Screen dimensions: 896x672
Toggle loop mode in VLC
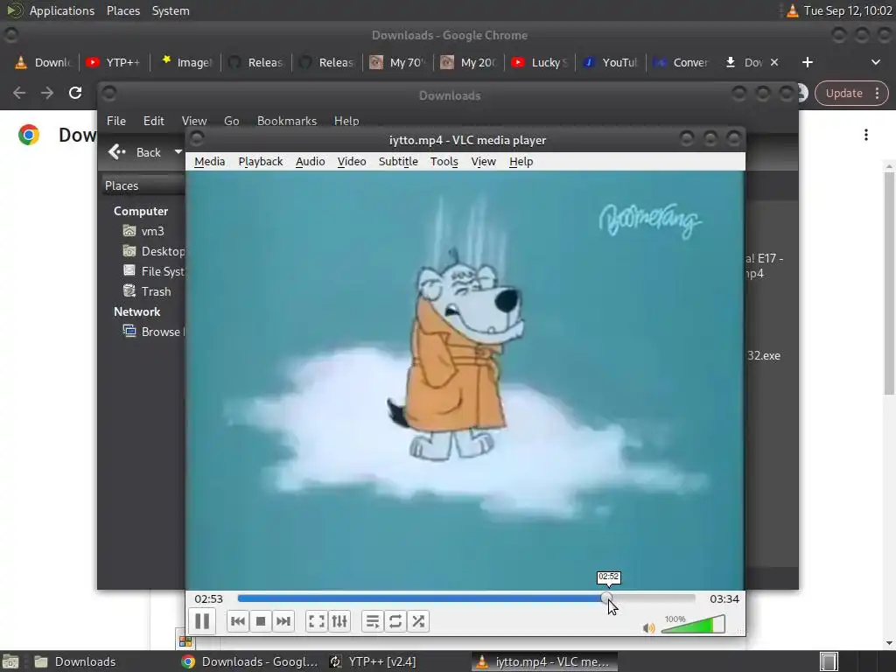(x=395, y=621)
